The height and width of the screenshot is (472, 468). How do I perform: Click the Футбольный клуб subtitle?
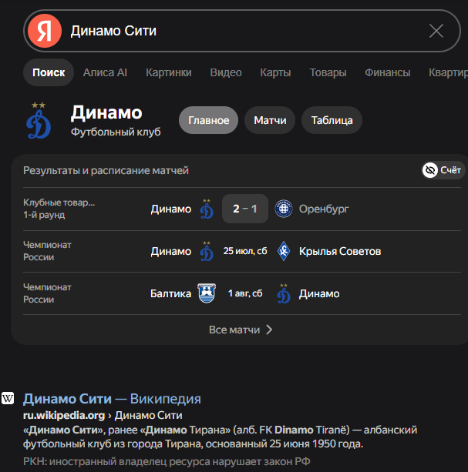pyautogui.click(x=116, y=132)
